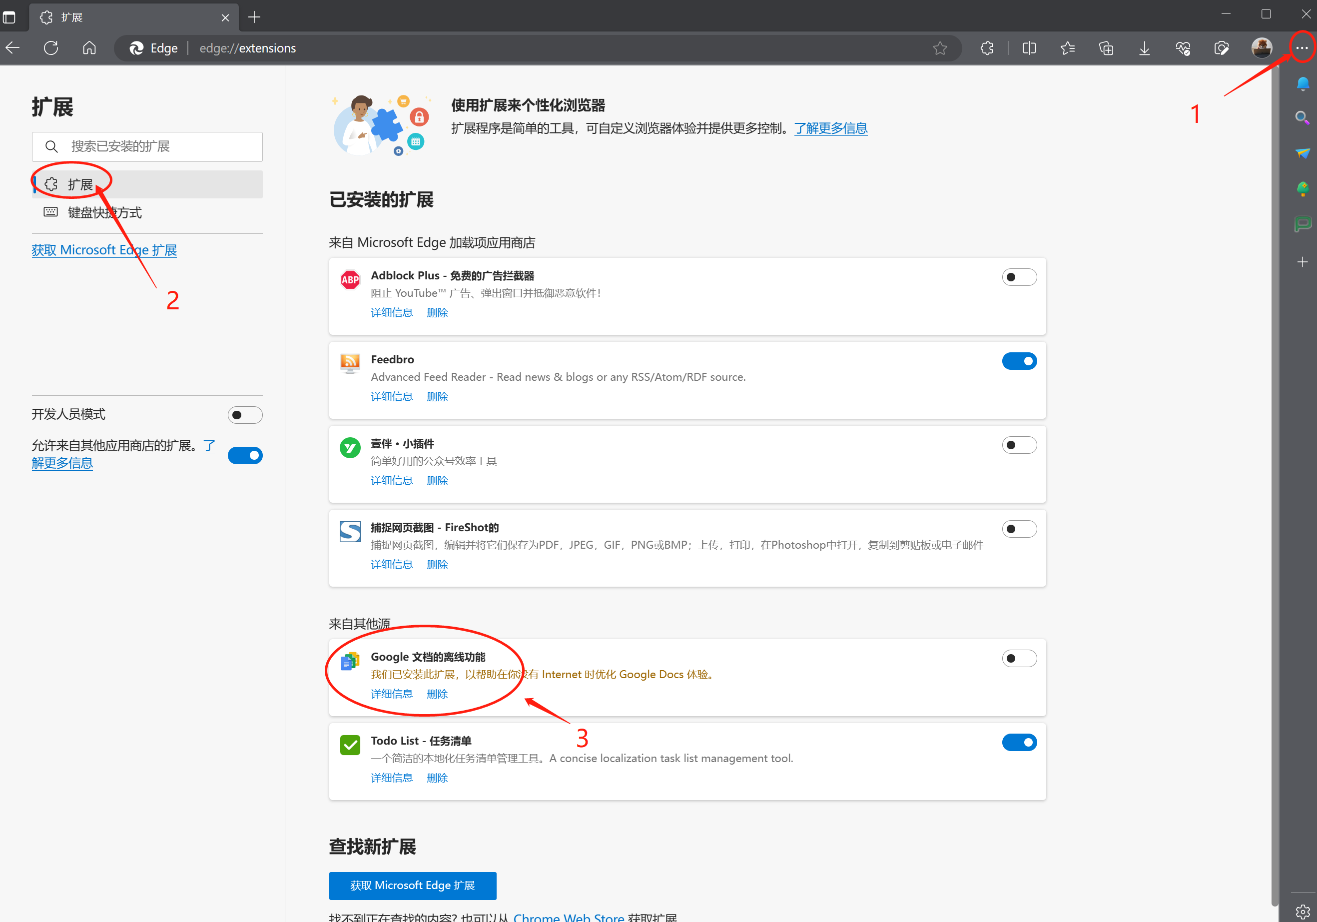
Task: Open the Collections icon in the toolbar
Action: [x=1106, y=48]
